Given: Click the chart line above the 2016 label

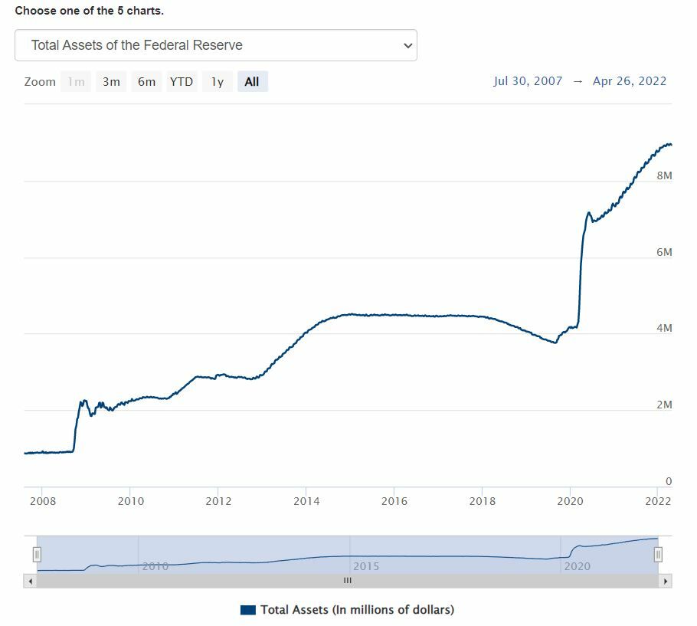Looking at the screenshot, I should (x=394, y=315).
